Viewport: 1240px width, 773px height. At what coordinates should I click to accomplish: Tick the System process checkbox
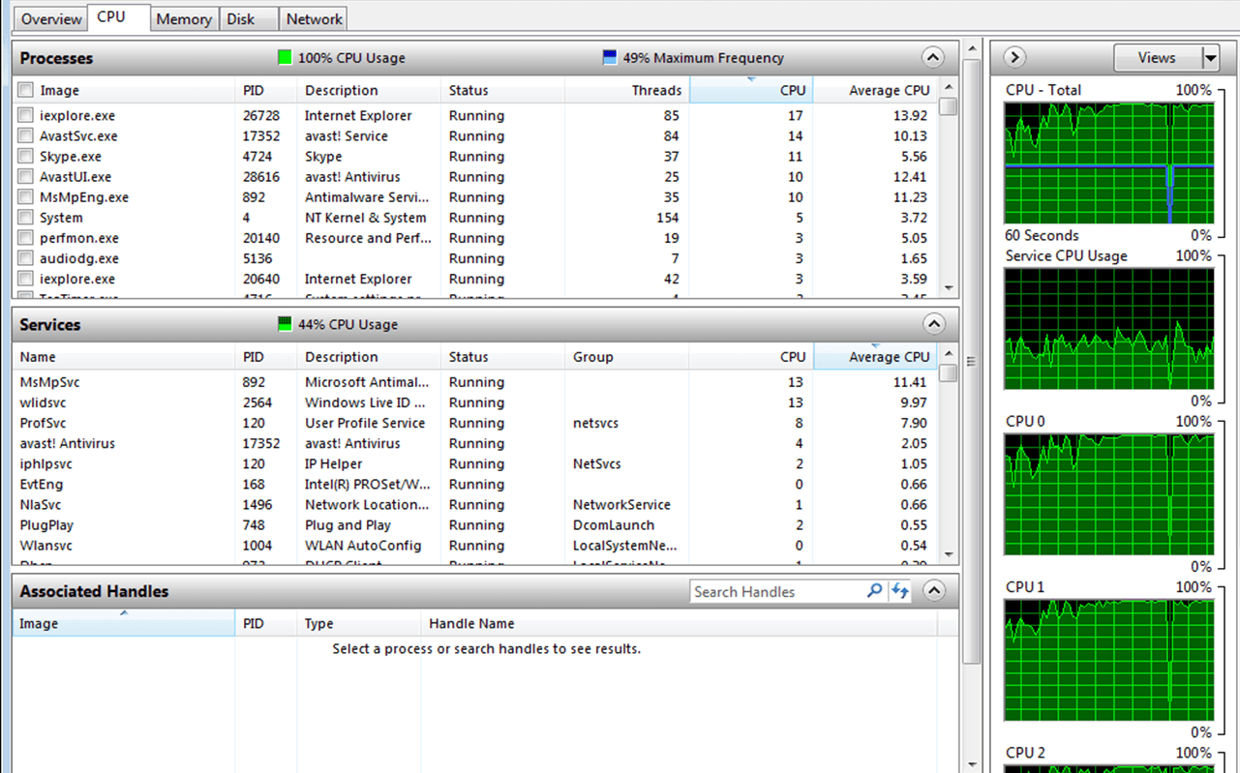tap(26, 217)
